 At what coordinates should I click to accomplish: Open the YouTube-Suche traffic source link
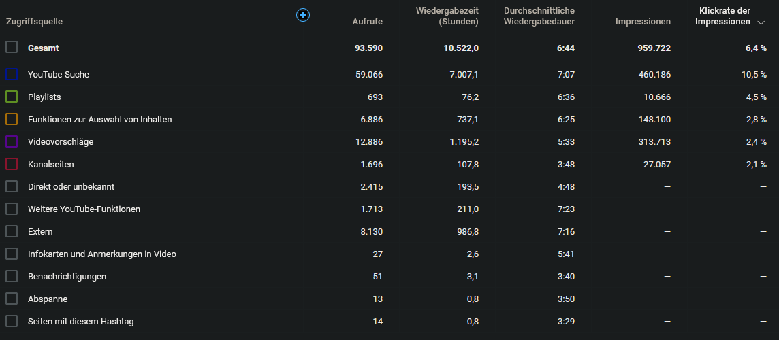pos(59,74)
